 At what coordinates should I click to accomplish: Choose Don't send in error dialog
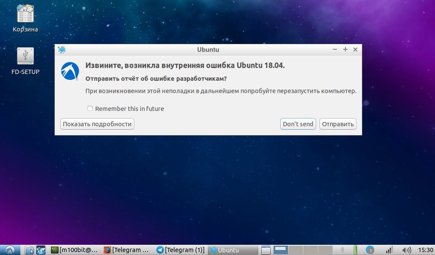(298, 124)
